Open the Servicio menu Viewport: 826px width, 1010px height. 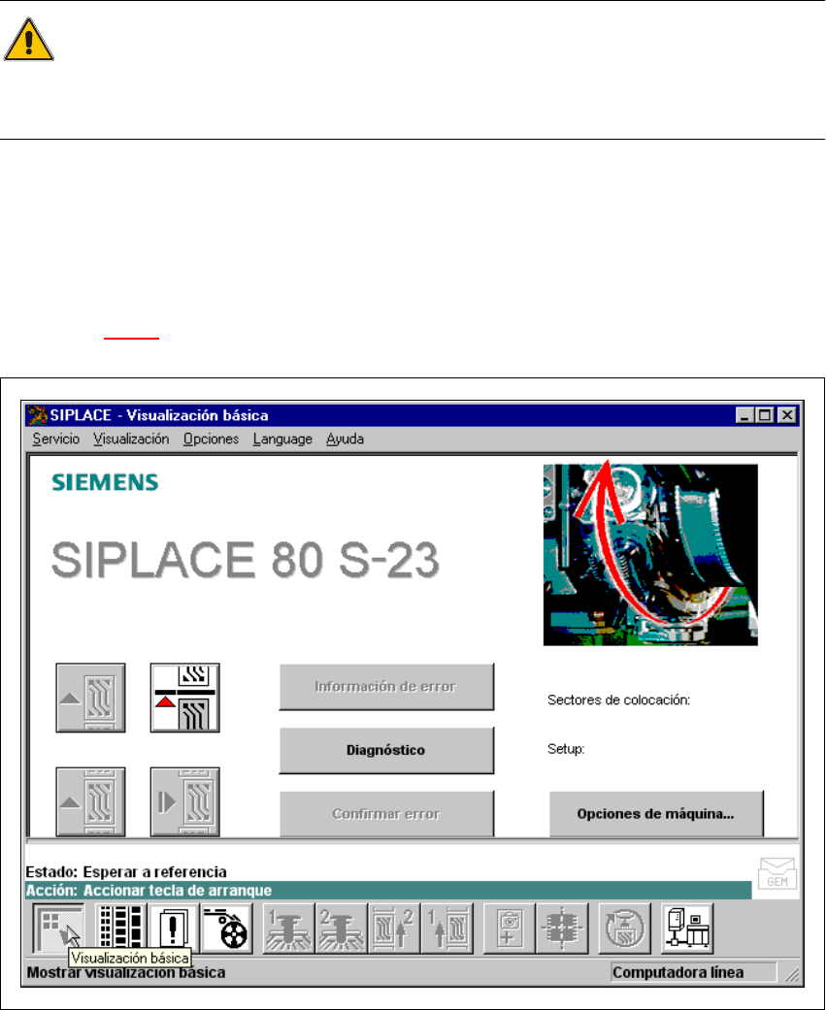[56, 440]
